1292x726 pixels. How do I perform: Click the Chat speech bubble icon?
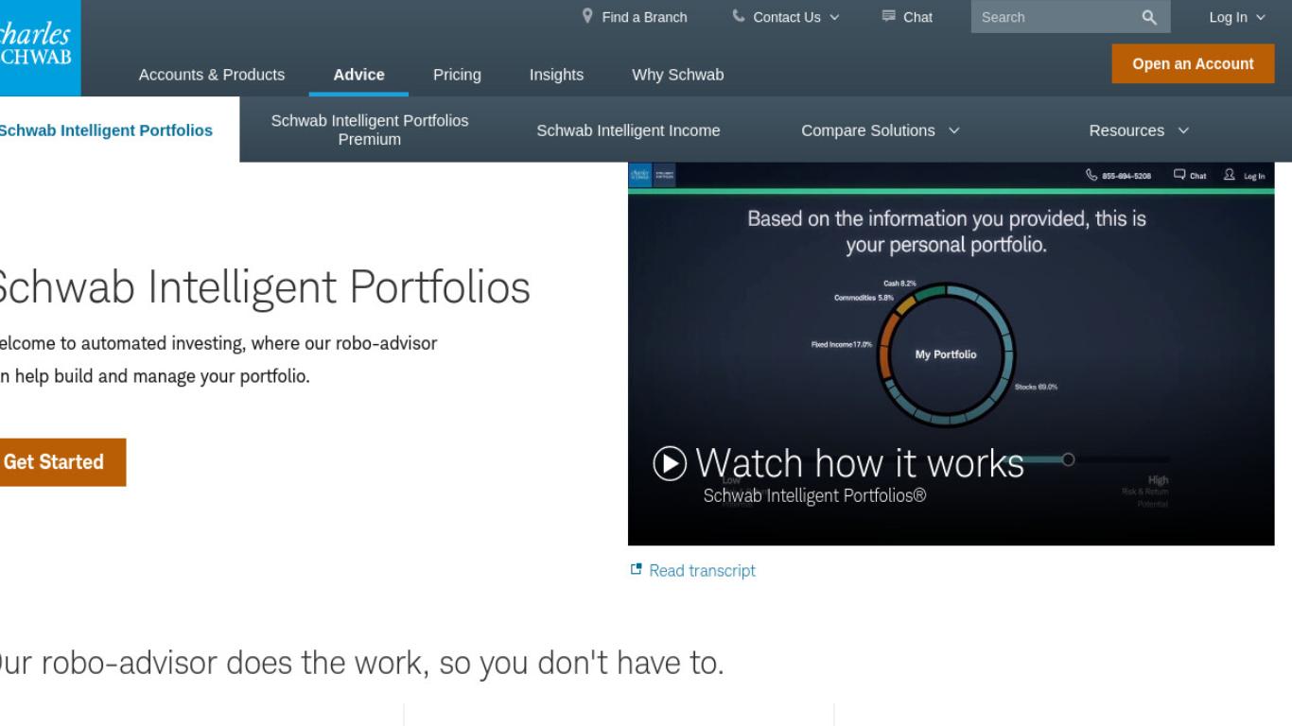coord(889,16)
